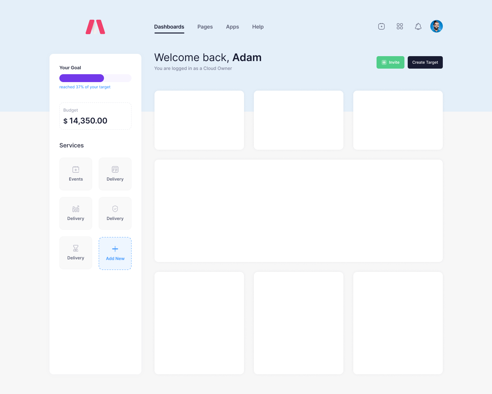492x394 pixels.
Task: Click the green Invite button
Action: click(390, 62)
